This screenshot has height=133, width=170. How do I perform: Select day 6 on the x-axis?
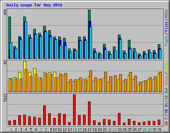click(36, 129)
